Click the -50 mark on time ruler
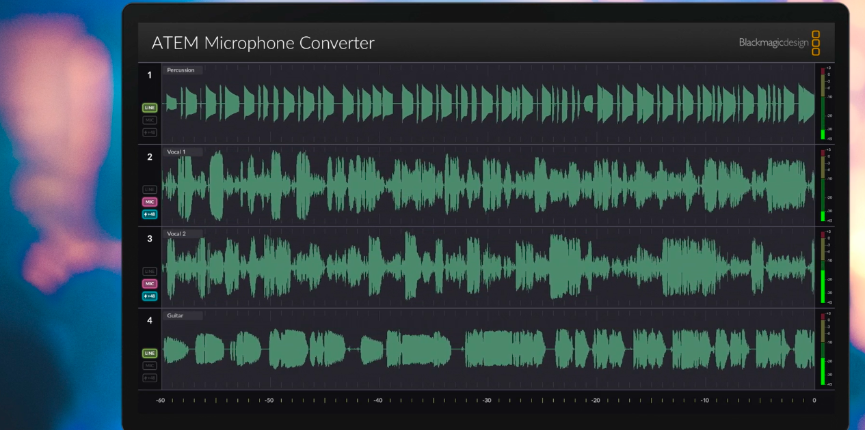The height and width of the screenshot is (430, 865). pyautogui.click(x=269, y=401)
